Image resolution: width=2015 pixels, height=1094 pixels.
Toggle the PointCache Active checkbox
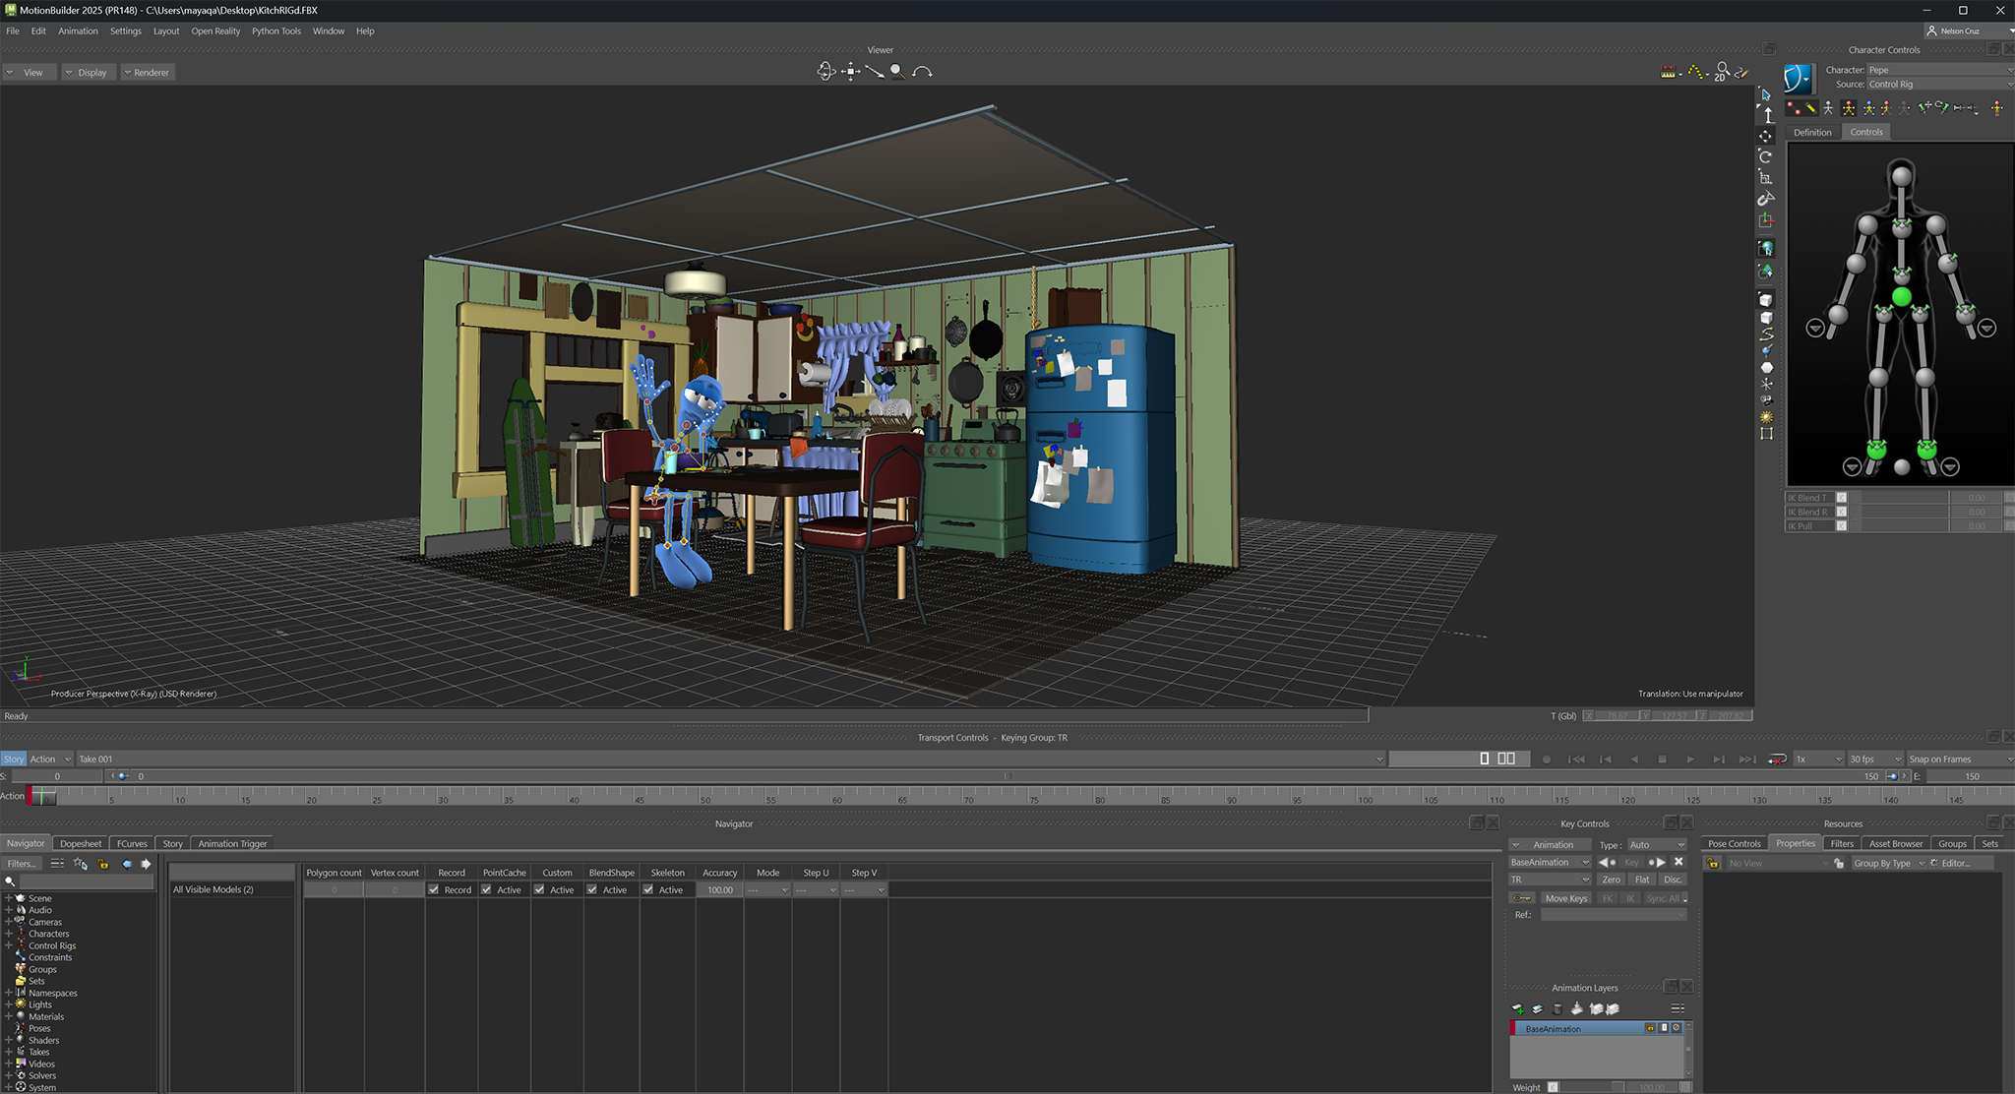tap(487, 889)
